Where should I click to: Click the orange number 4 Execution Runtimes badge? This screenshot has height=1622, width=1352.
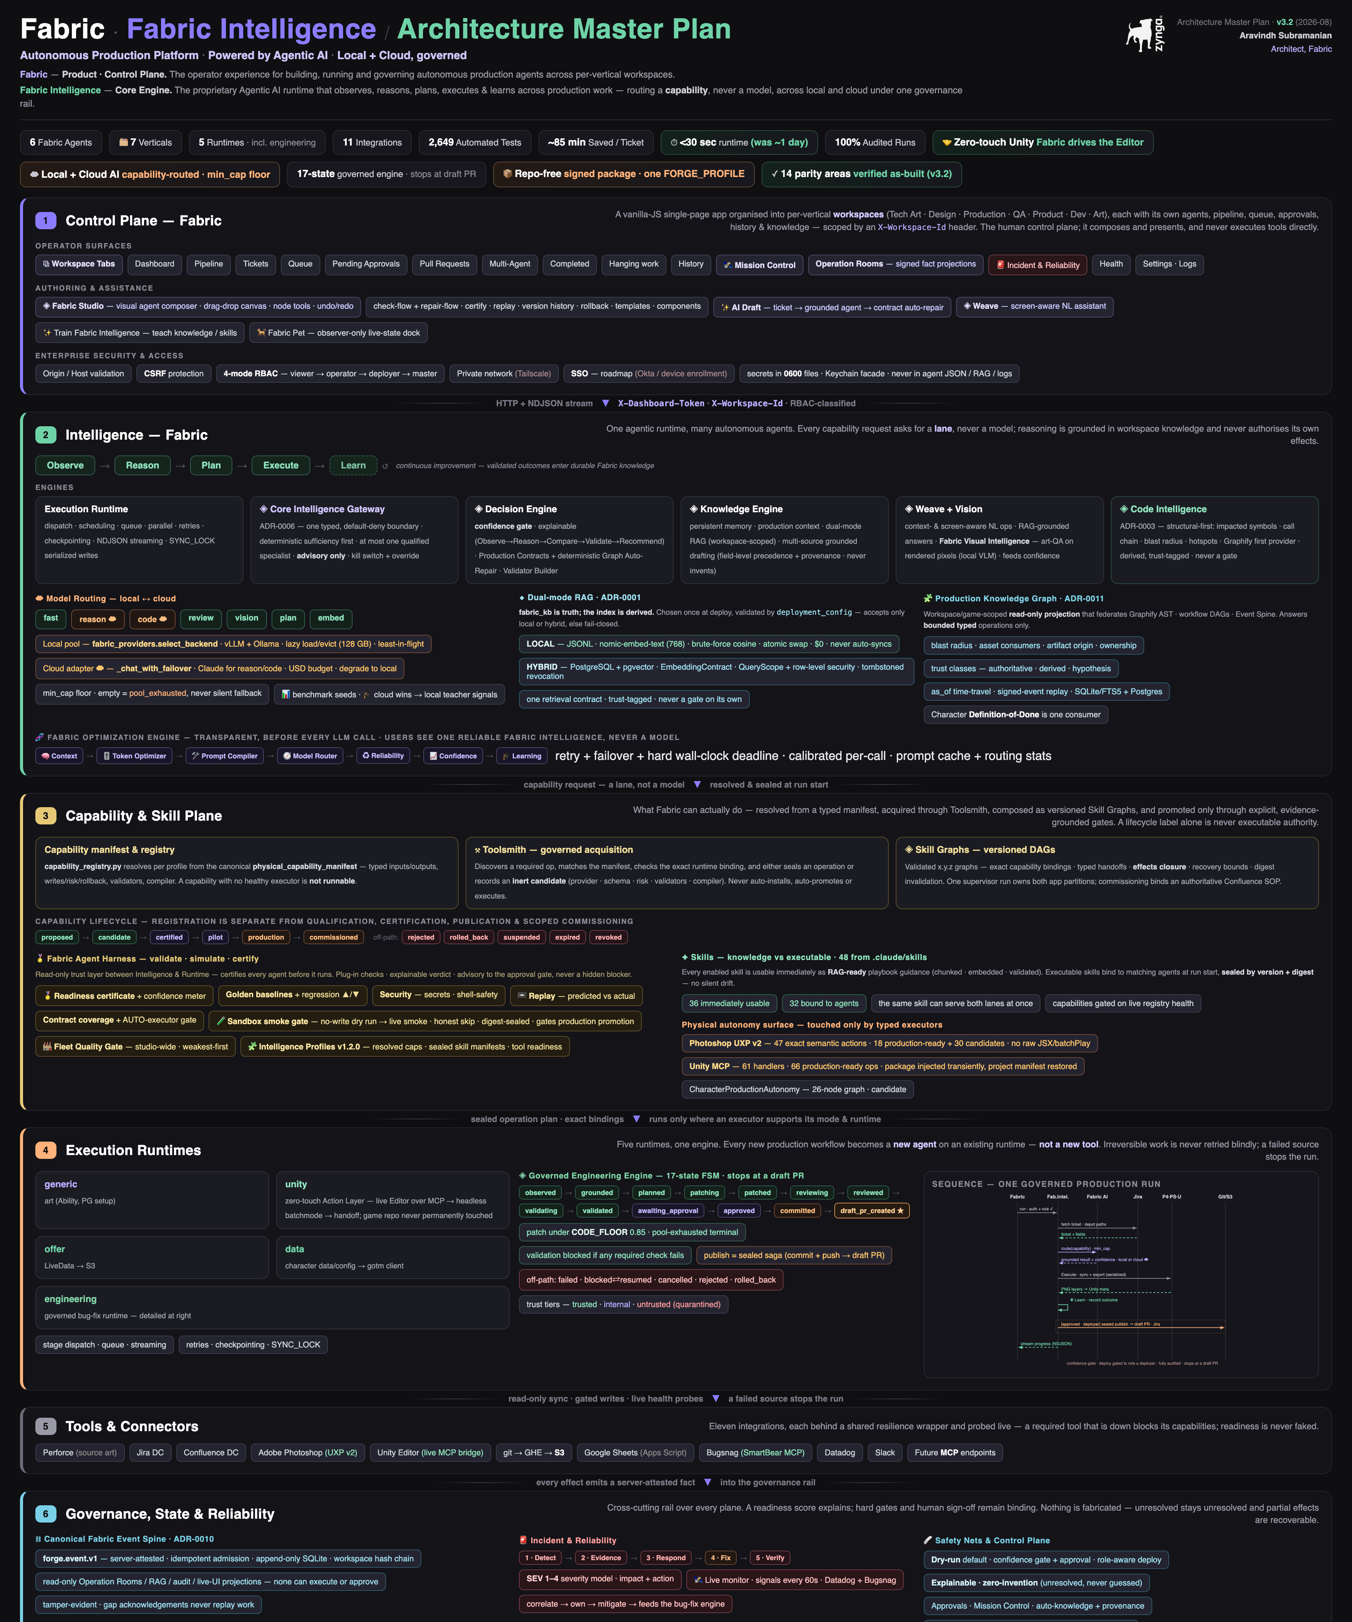click(x=46, y=1150)
